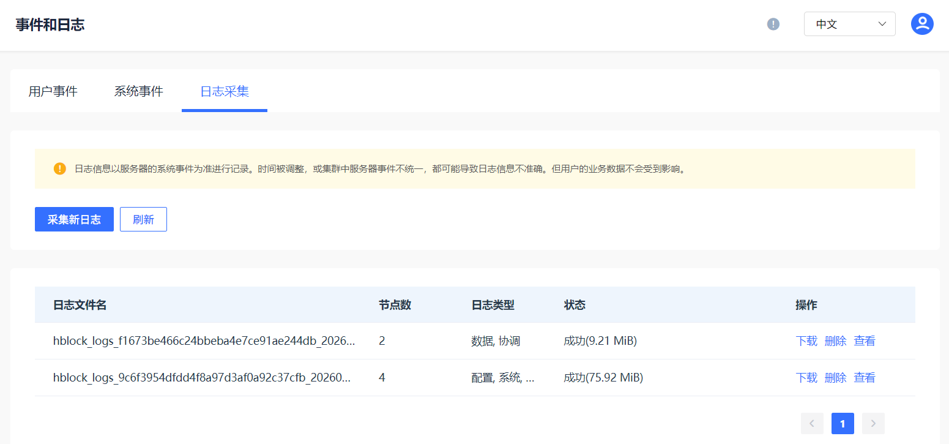Switch to the 系统事件 tab
This screenshot has width=949, height=444.
139,92
